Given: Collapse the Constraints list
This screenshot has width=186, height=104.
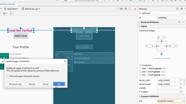Looking at the screenshot, I should pyautogui.click(x=140, y=65).
